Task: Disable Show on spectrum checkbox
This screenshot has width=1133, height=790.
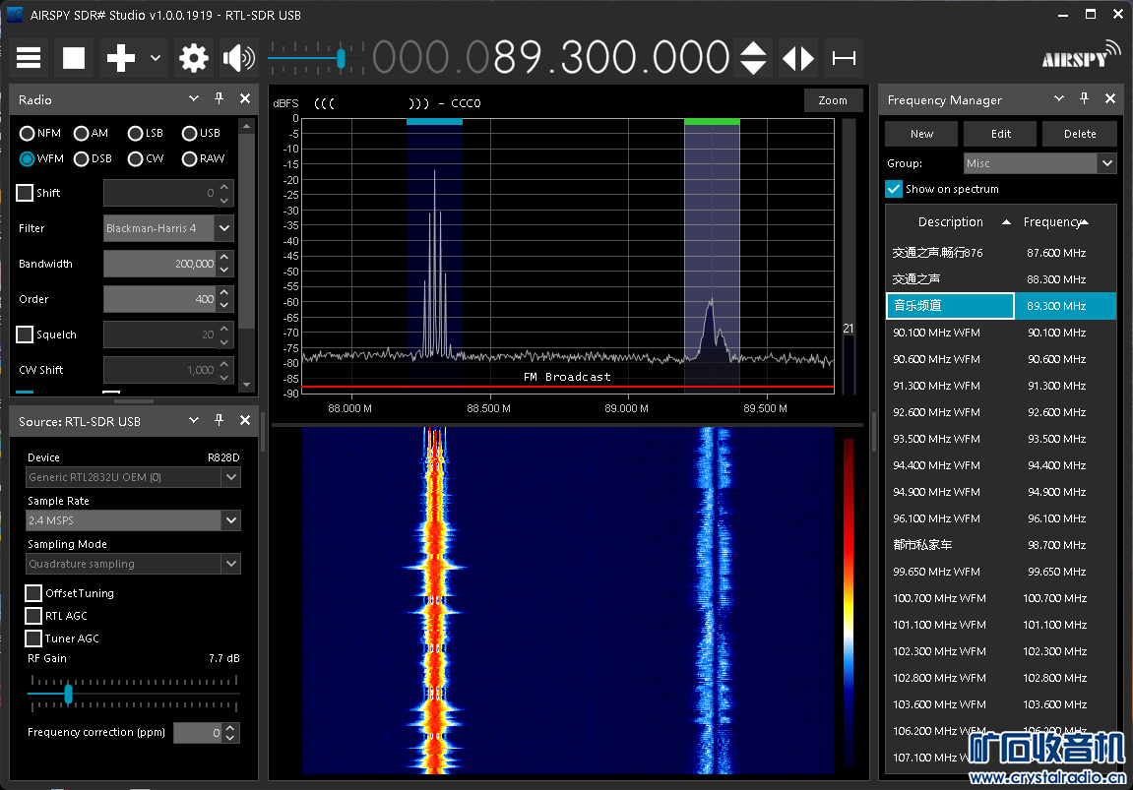Action: tap(894, 189)
